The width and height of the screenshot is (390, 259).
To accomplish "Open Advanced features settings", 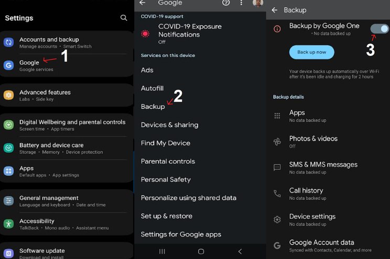I will [x=67, y=95].
